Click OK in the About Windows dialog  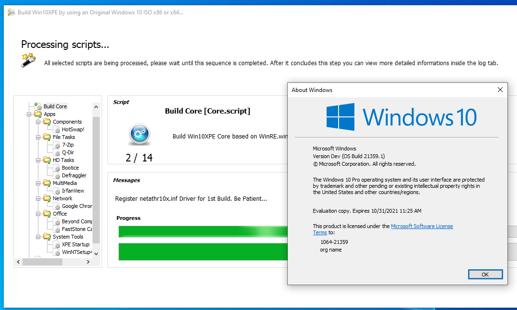coord(485,275)
